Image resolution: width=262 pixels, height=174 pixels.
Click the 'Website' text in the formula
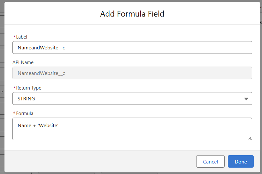[x=48, y=126]
